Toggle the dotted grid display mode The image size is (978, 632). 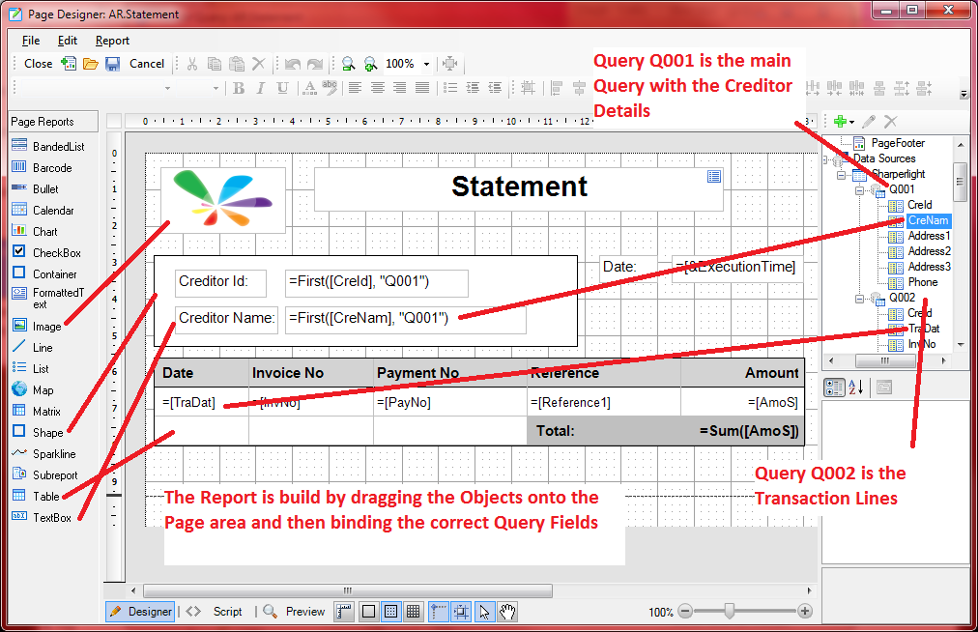tap(390, 612)
